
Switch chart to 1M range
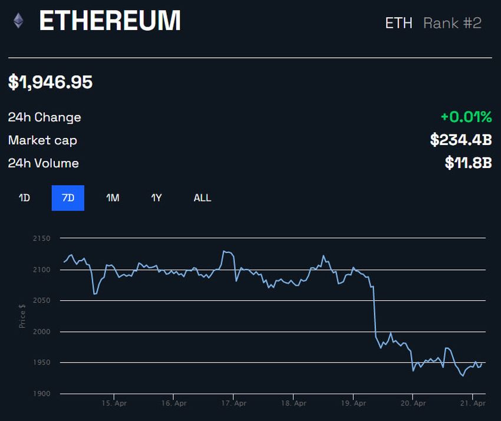(113, 198)
